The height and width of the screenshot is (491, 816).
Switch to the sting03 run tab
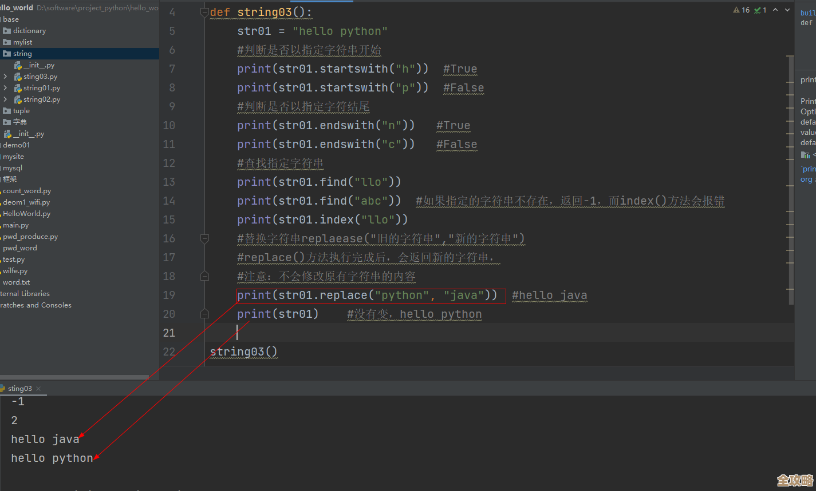[19, 389]
